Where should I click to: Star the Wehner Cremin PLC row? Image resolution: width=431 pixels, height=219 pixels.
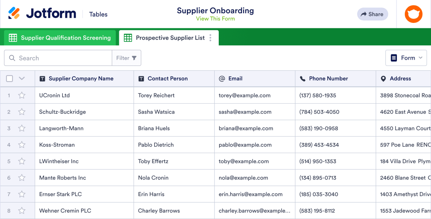click(22, 211)
